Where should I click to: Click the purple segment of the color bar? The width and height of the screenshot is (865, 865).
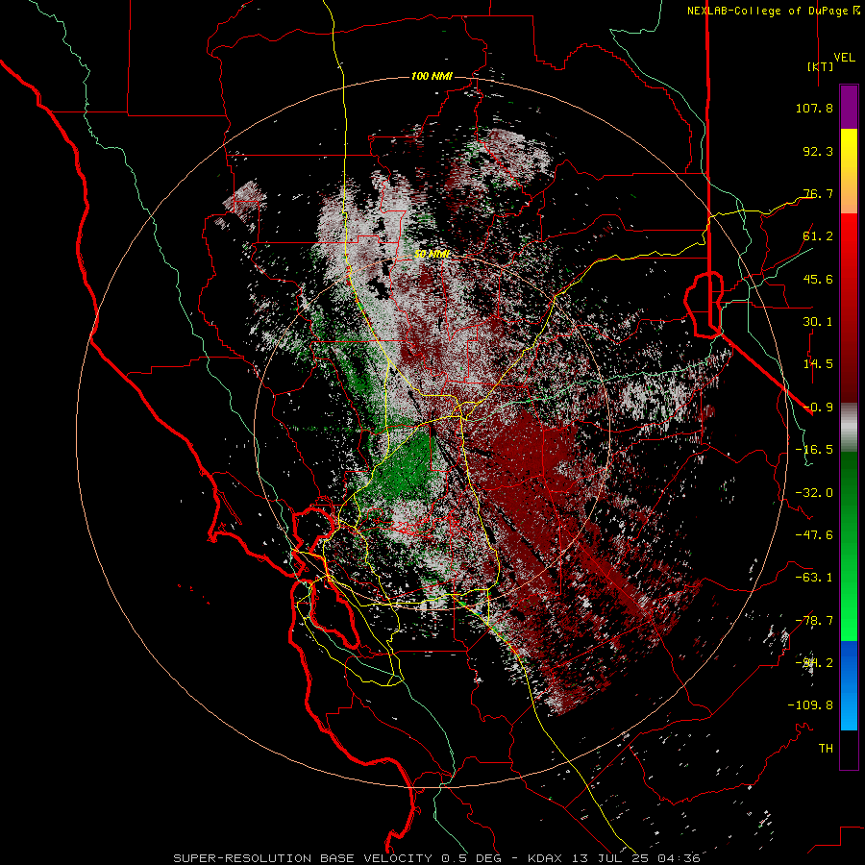(x=849, y=107)
